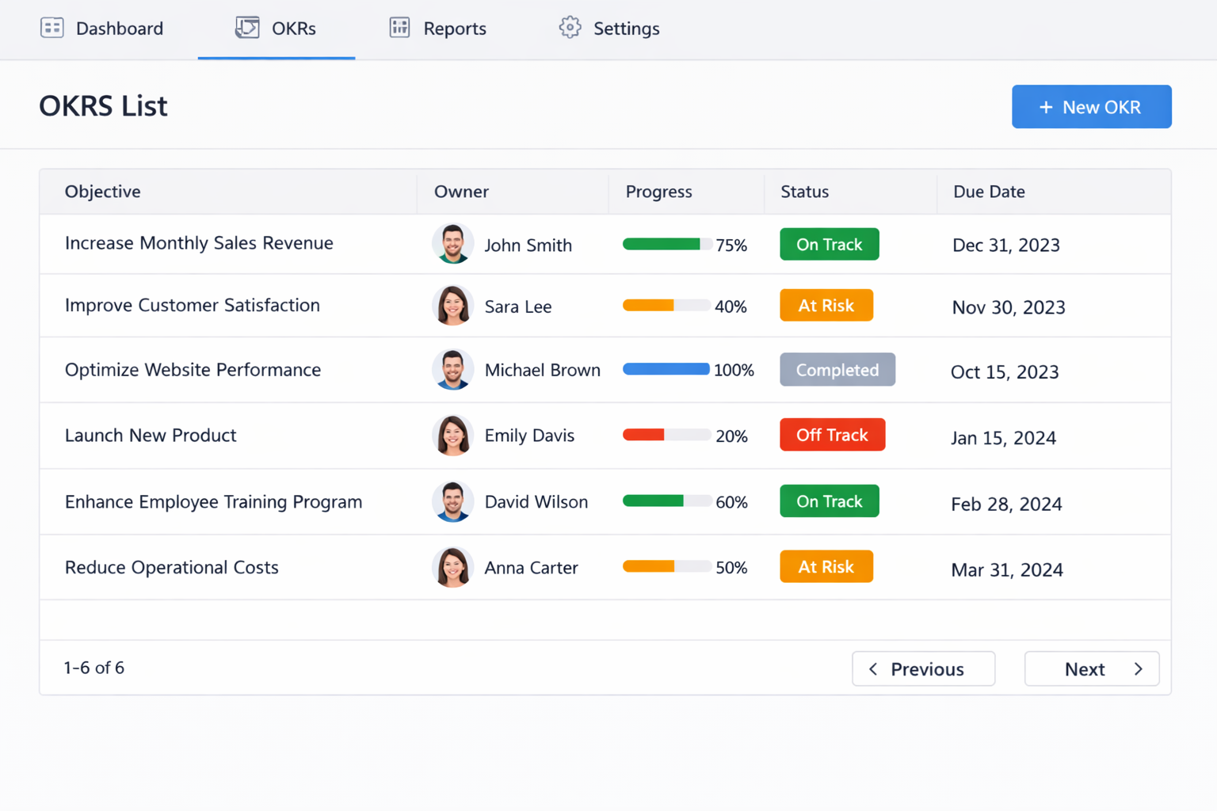Click the plus icon on New OKR button
1217x811 pixels.
[x=1045, y=106]
